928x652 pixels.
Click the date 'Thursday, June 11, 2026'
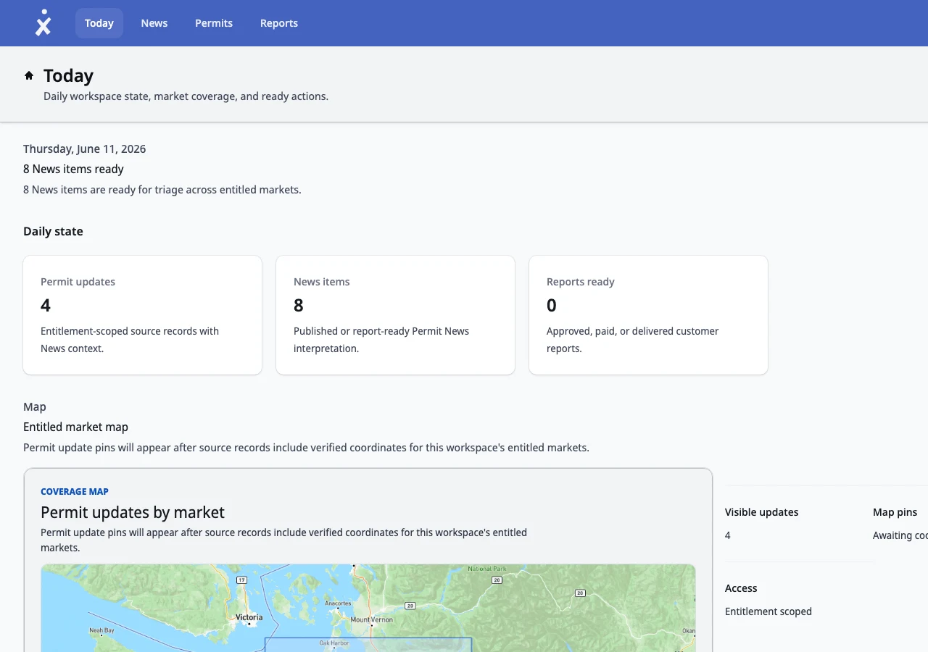click(x=84, y=149)
